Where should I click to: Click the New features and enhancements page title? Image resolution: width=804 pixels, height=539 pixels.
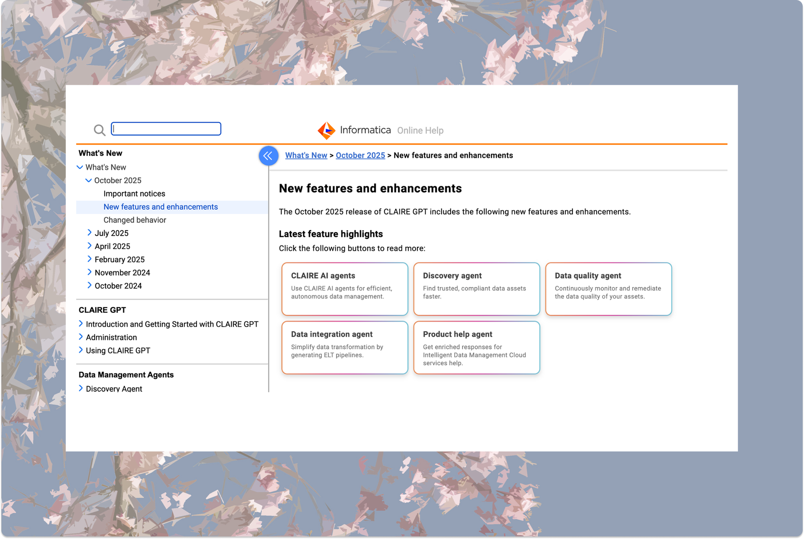click(370, 188)
